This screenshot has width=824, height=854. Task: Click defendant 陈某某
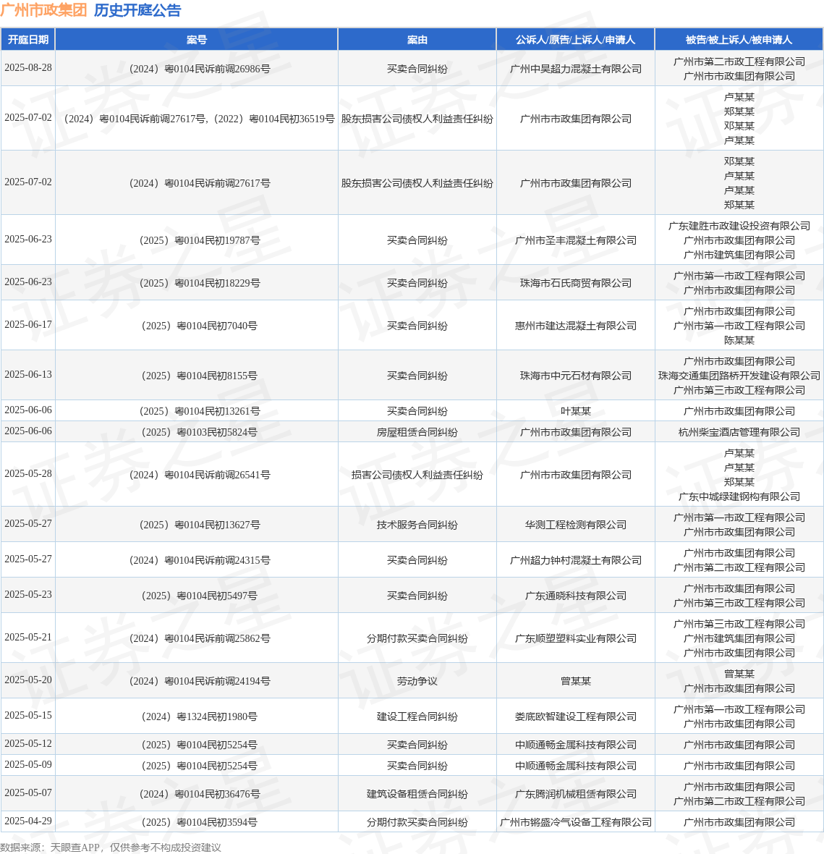click(739, 340)
